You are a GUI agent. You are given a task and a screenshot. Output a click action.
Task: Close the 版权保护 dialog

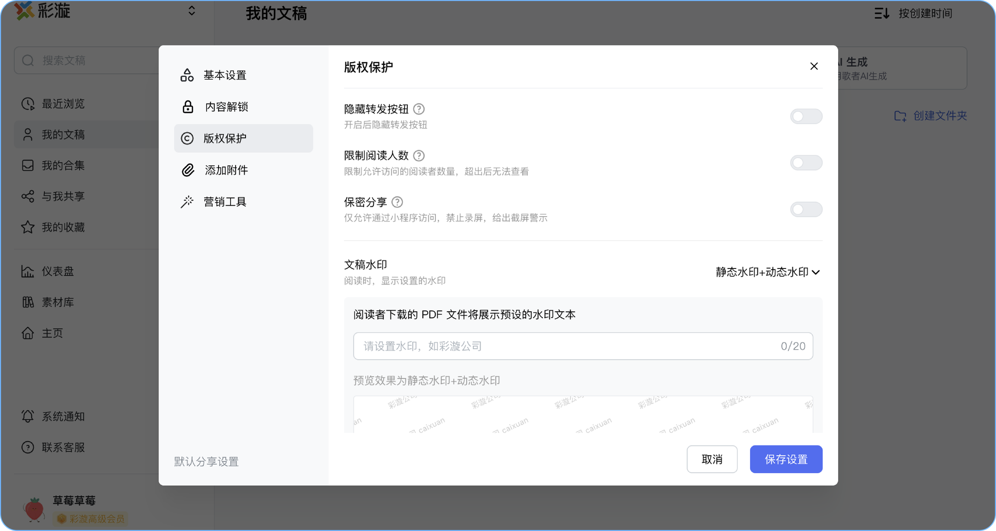[x=814, y=66]
